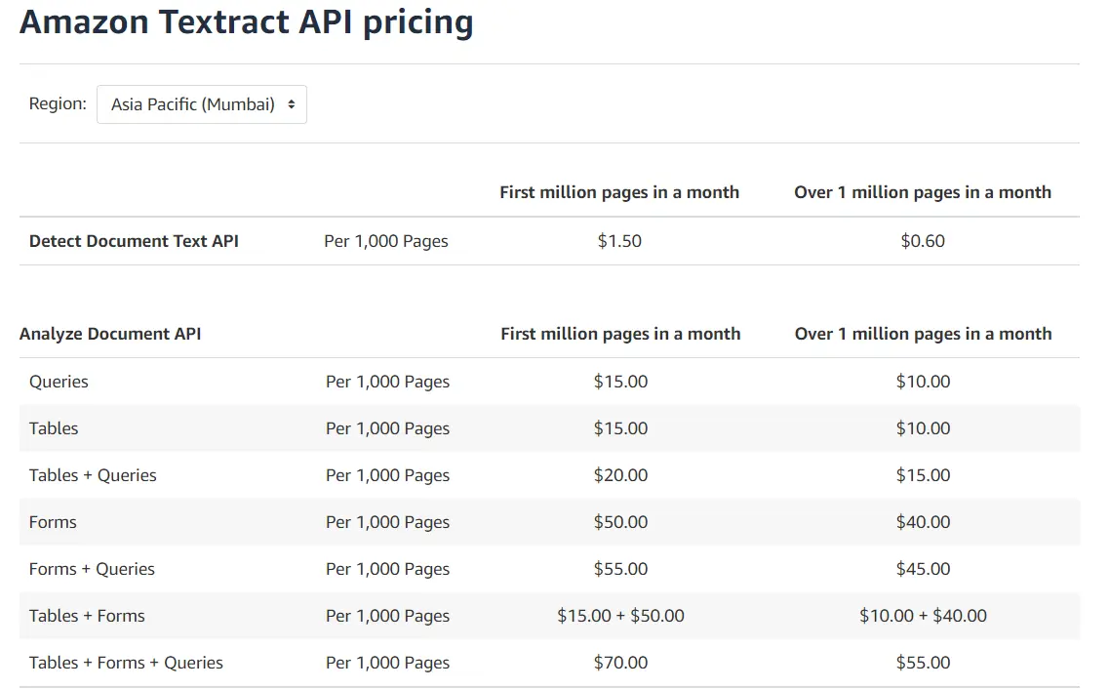Click the Amazon Textract API pricing heading
The image size is (1109, 689).
pyautogui.click(x=246, y=21)
